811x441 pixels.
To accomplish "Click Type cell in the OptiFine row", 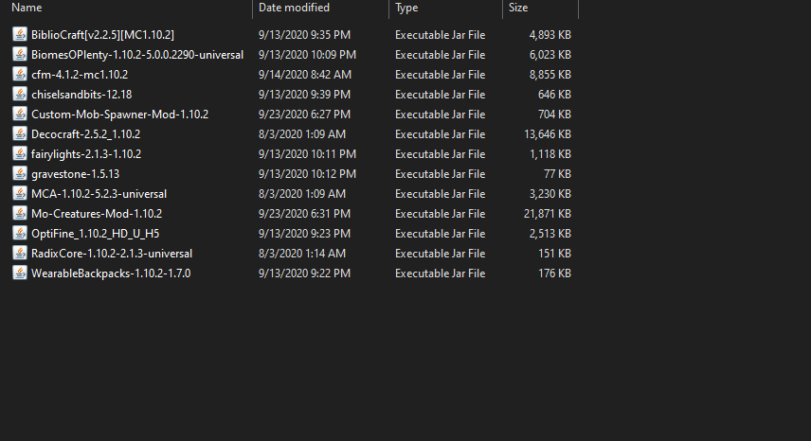I will (441, 234).
